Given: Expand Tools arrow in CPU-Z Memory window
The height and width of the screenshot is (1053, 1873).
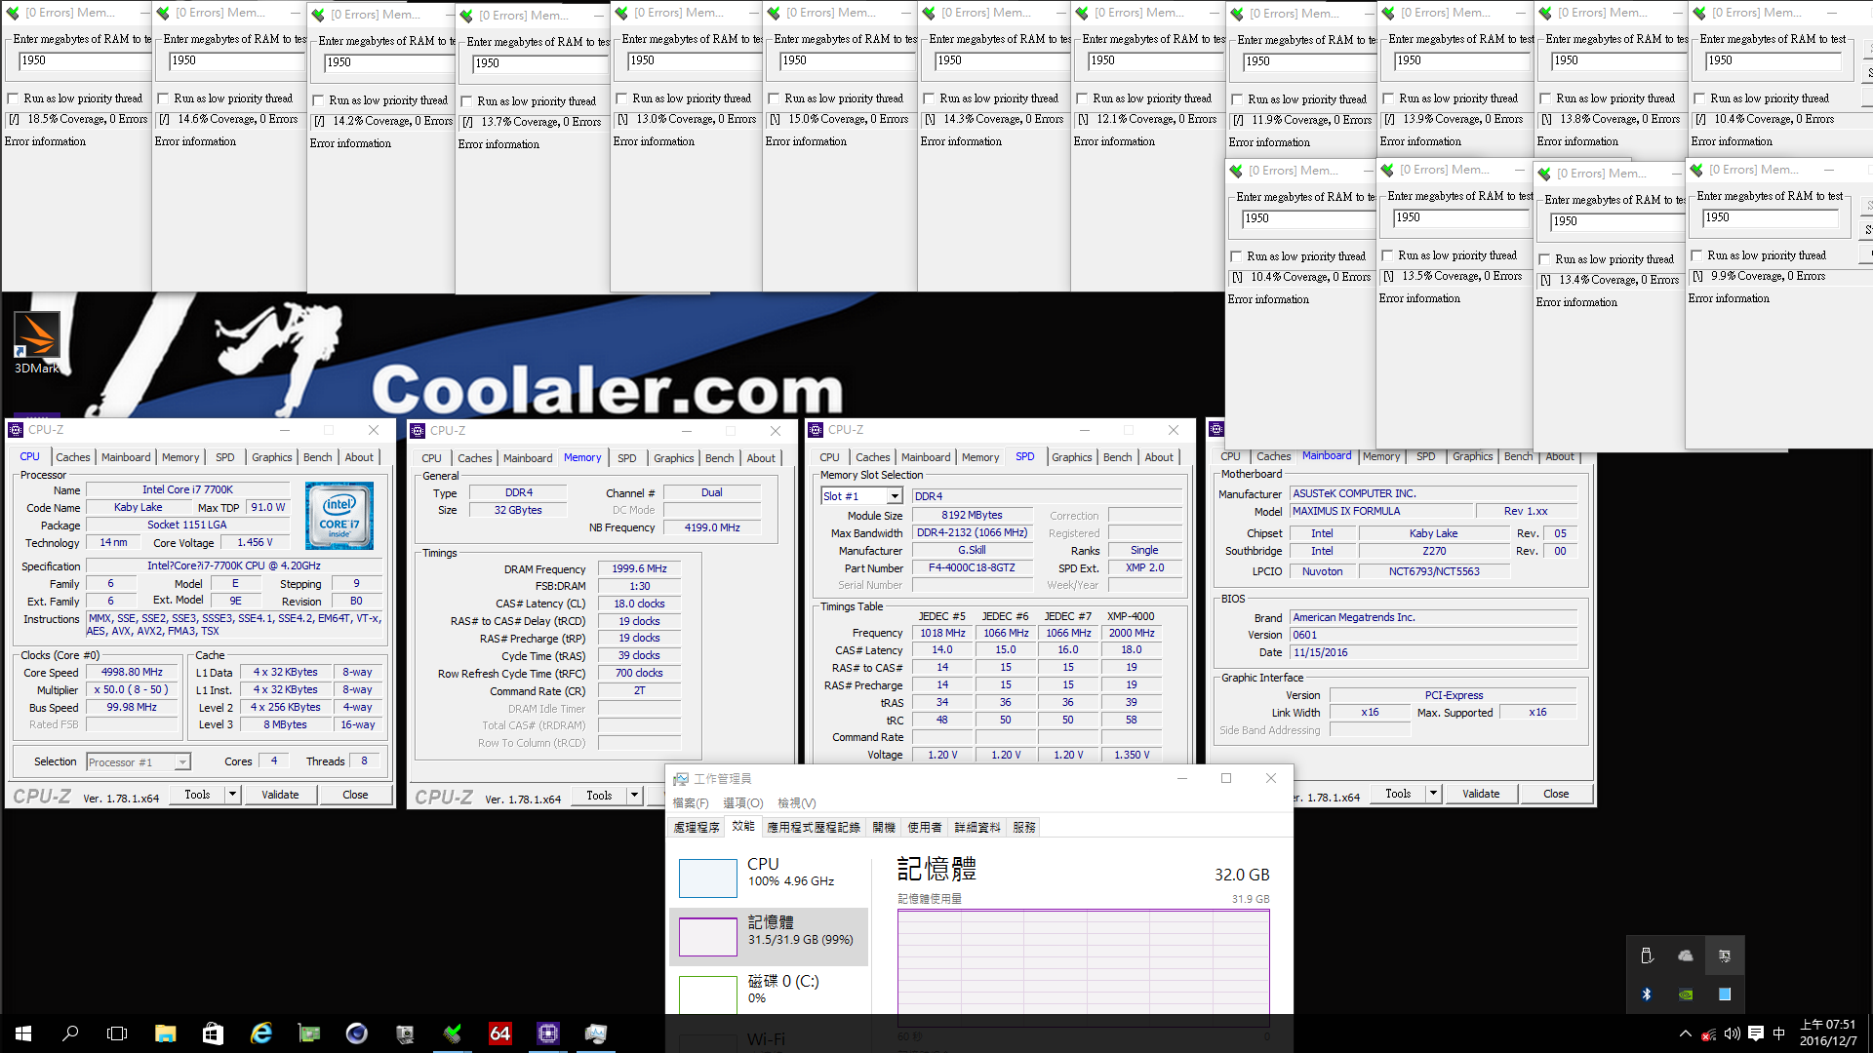Looking at the screenshot, I should [x=634, y=796].
